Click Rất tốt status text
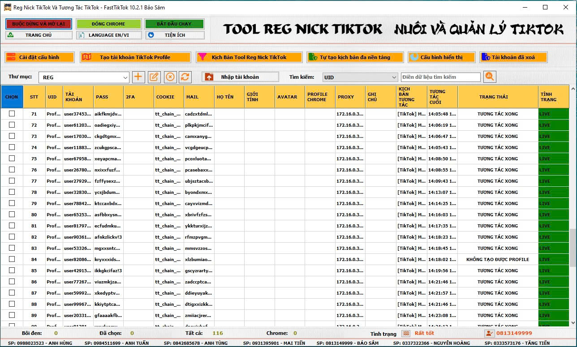This screenshot has height=347, width=577. [424, 333]
